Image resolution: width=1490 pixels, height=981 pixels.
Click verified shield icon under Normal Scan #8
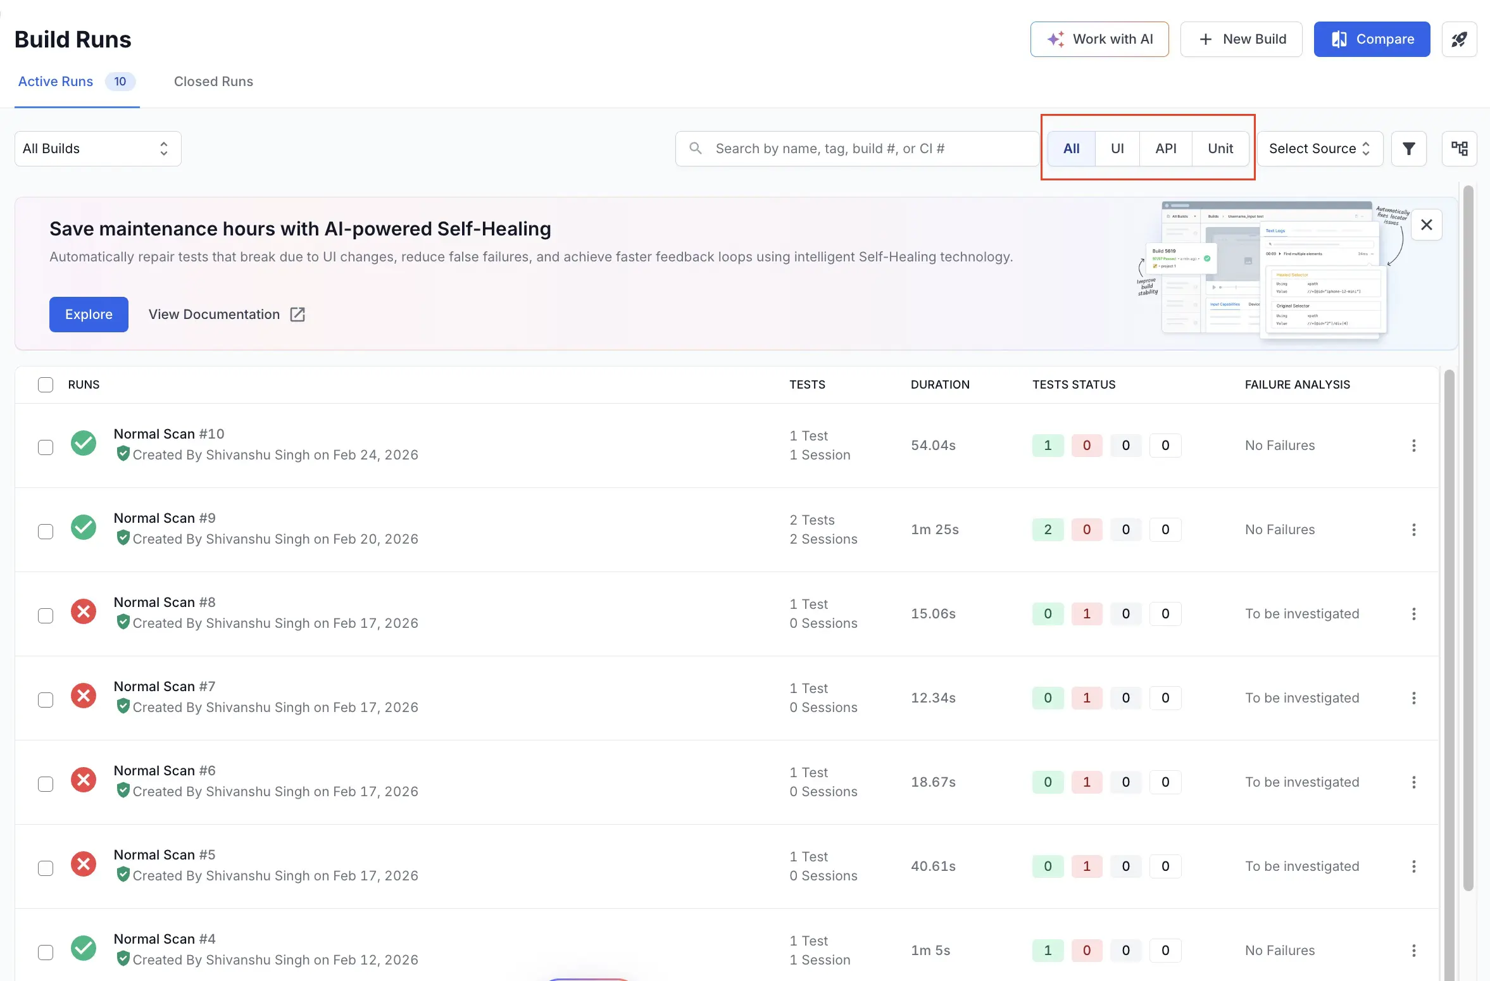123,622
